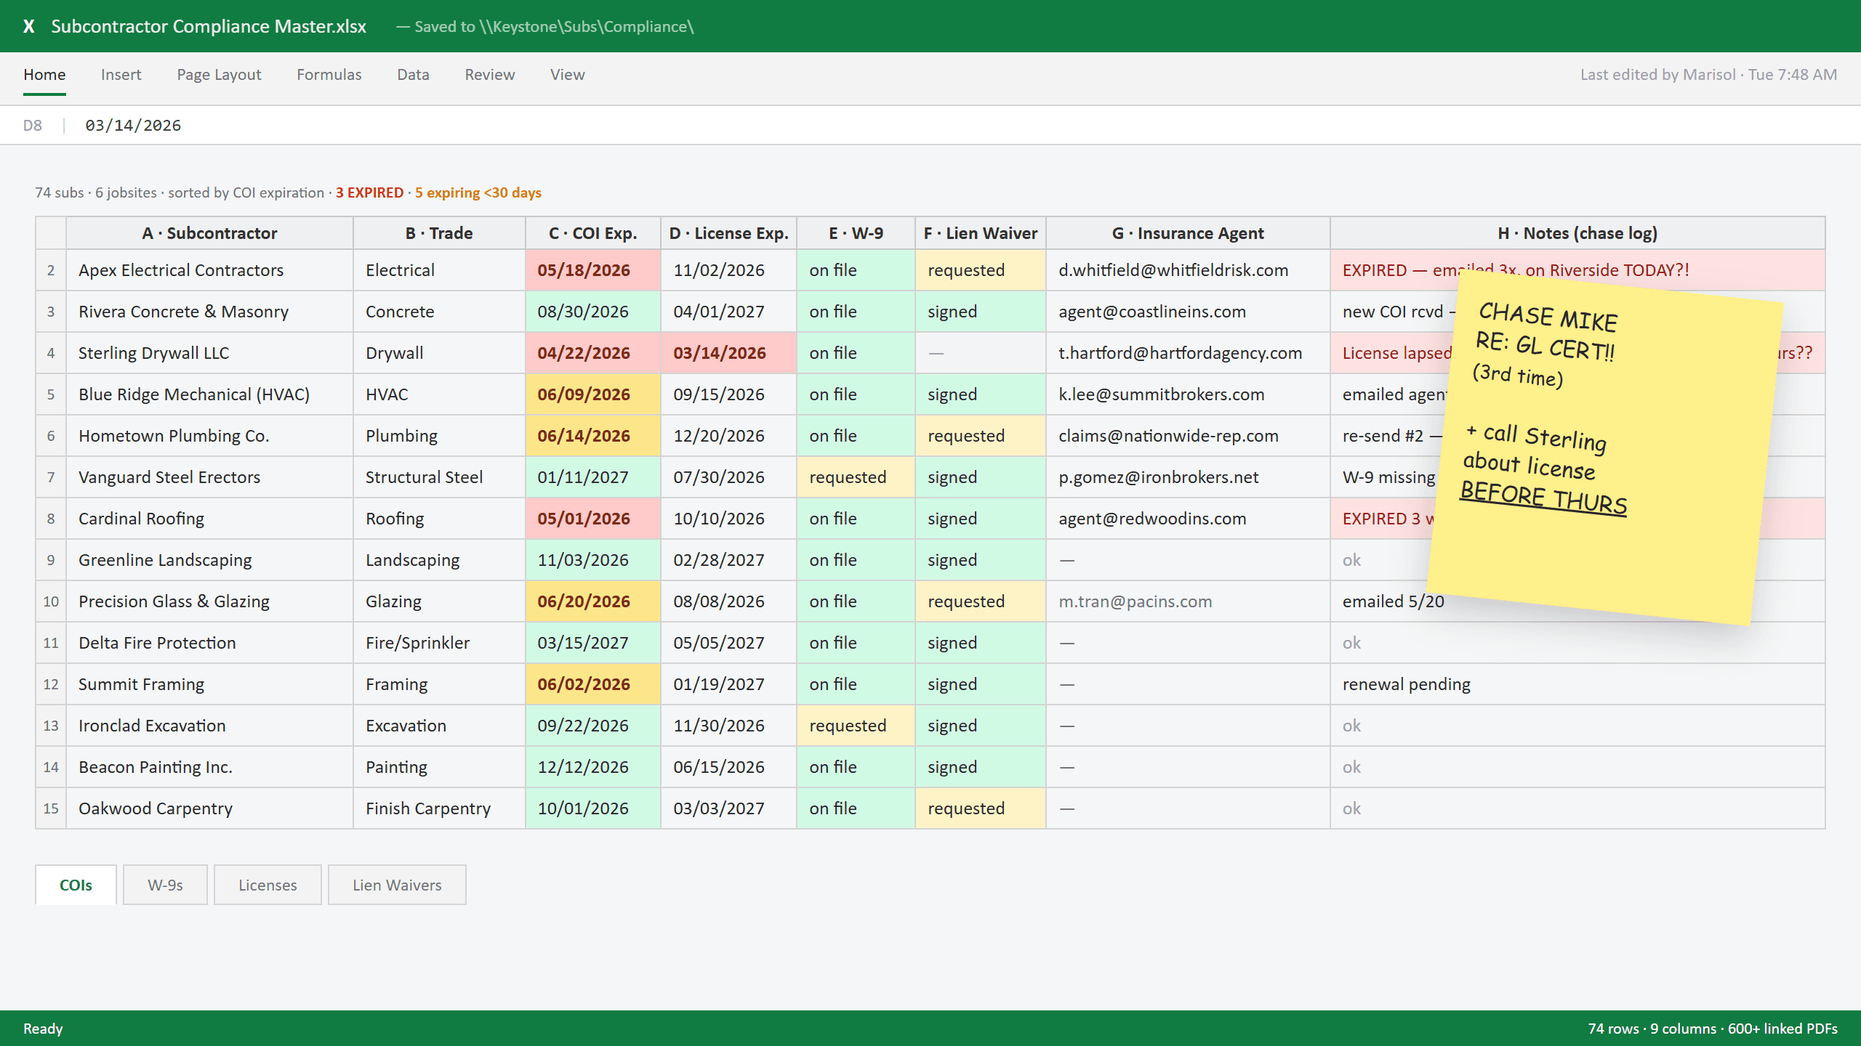
Task: Open the Data ribbon tab
Action: pyautogui.click(x=413, y=75)
